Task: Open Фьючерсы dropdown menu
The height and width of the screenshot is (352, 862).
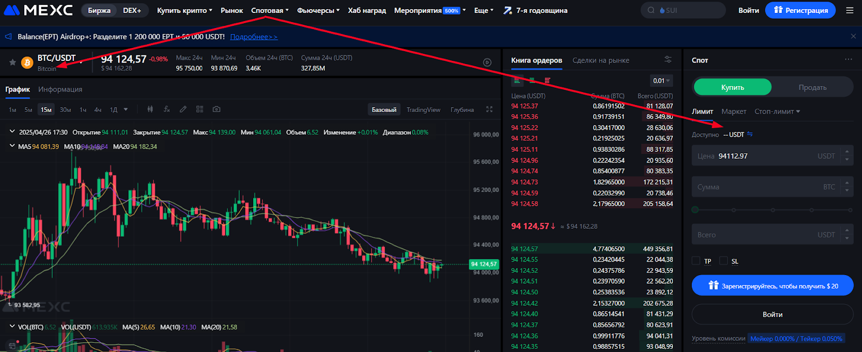Action: (318, 10)
